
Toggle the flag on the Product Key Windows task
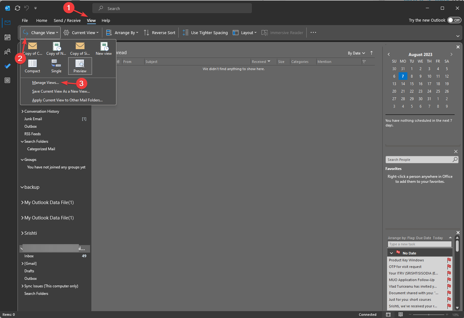click(x=449, y=260)
